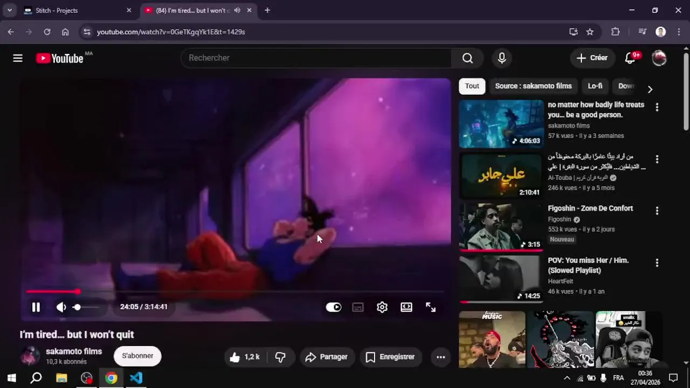Install app icon in the address bar

(x=574, y=32)
